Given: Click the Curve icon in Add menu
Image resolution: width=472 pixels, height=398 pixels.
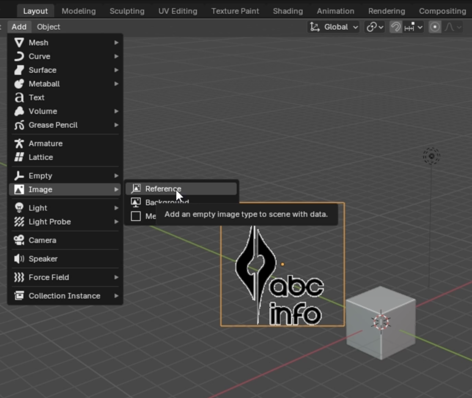Looking at the screenshot, I should (19, 56).
